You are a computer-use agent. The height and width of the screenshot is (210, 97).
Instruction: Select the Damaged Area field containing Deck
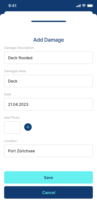(x=49, y=81)
